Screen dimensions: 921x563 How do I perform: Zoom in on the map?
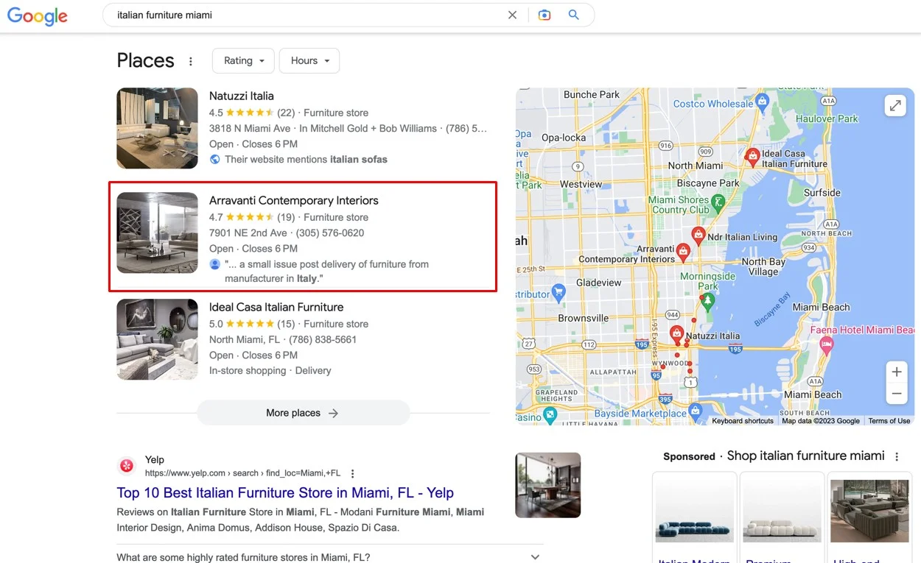(x=896, y=372)
